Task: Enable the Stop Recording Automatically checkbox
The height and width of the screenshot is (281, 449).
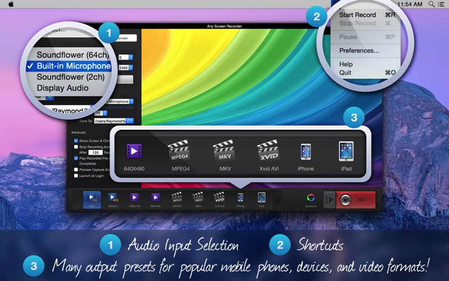Action: [x=76, y=147]
